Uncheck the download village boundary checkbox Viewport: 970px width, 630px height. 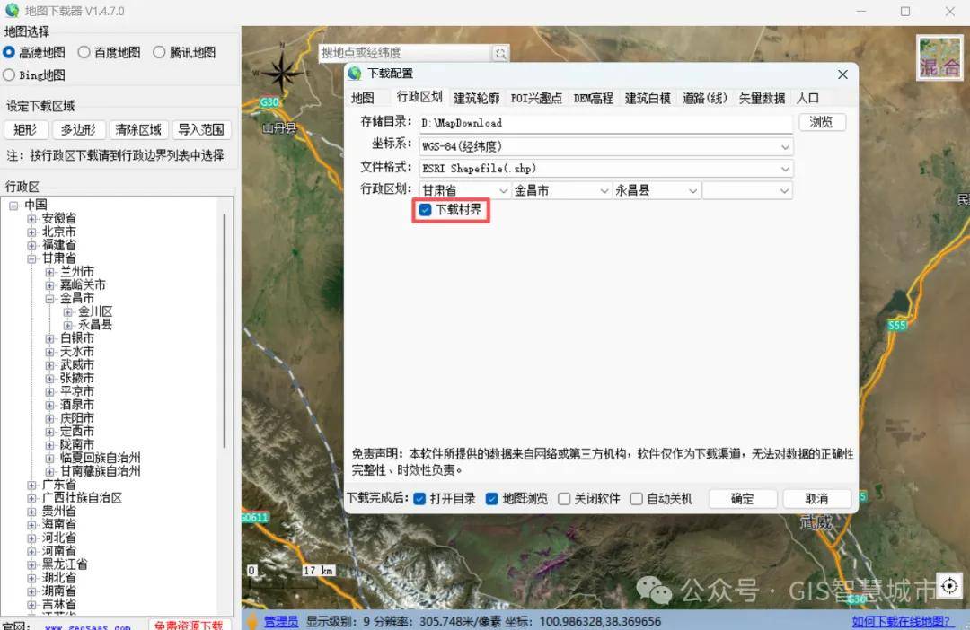tap(426, 210)
